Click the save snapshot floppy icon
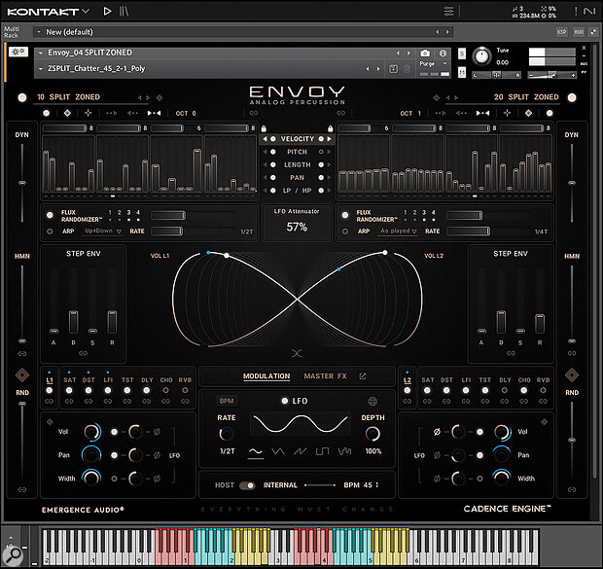 coord(393,69)
